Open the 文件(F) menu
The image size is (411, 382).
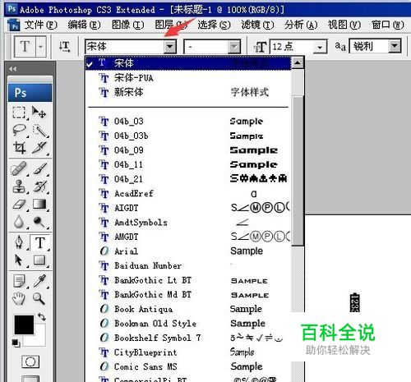coord(40,25)
